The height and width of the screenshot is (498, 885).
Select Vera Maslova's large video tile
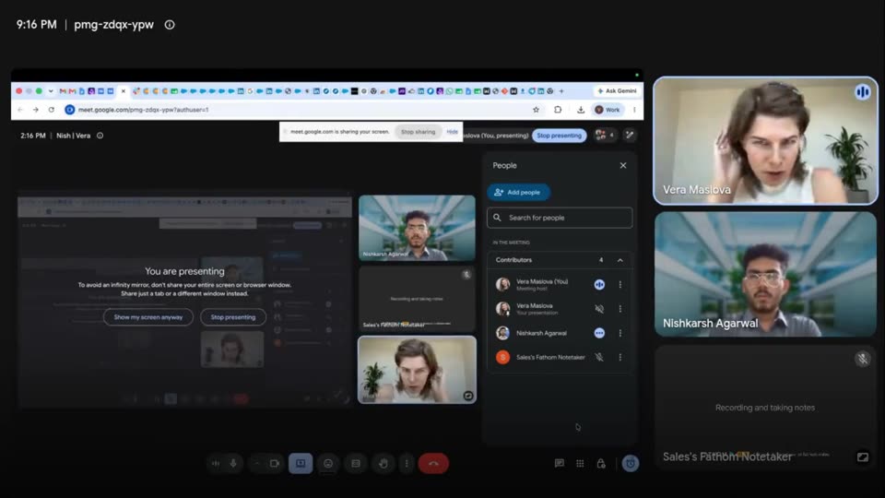pos(765,140)
